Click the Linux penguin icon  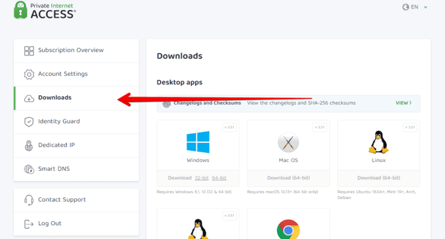point(378,141)
